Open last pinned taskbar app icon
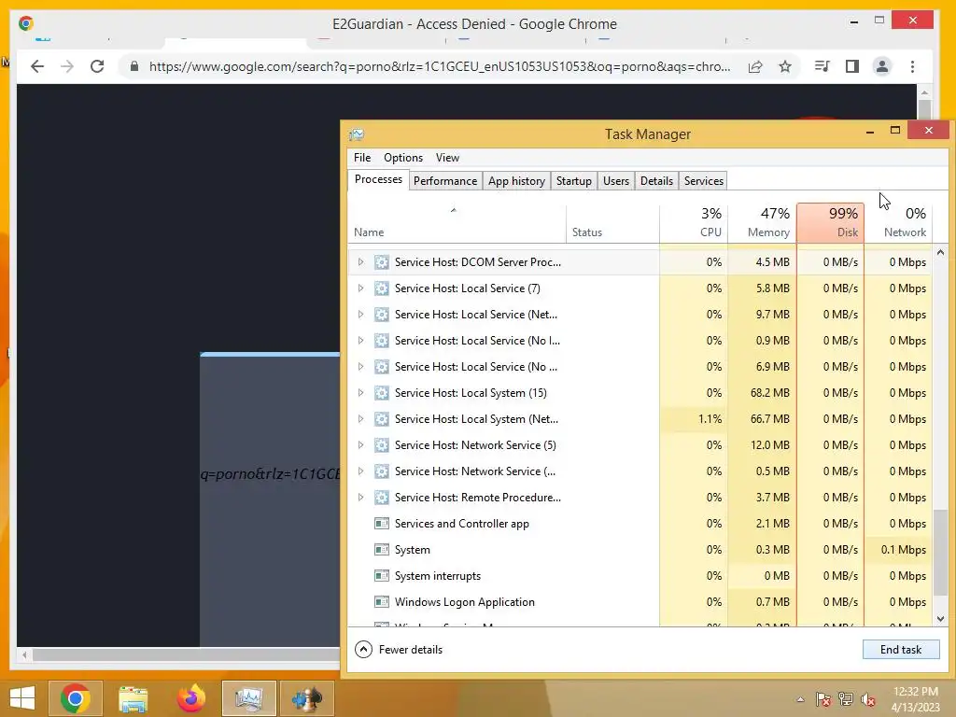 click(x=306, y=698)
